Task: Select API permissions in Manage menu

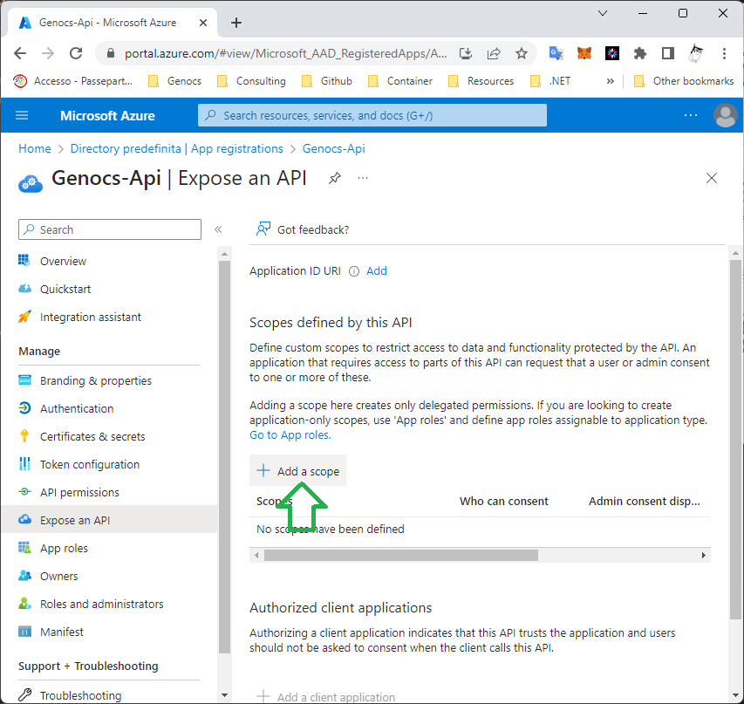Action: pos(79,492)
